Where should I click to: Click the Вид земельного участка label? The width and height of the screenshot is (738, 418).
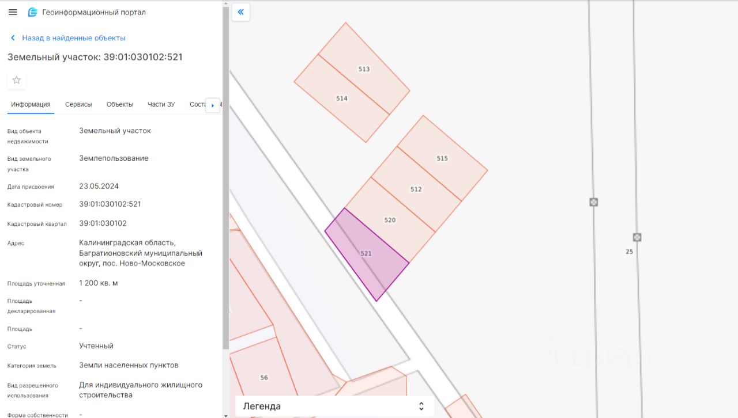pos(29,164)
